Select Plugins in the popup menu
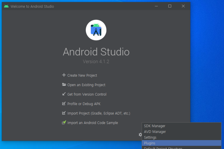This screenshot has height=149, width=224. click(x=181, y=143)
